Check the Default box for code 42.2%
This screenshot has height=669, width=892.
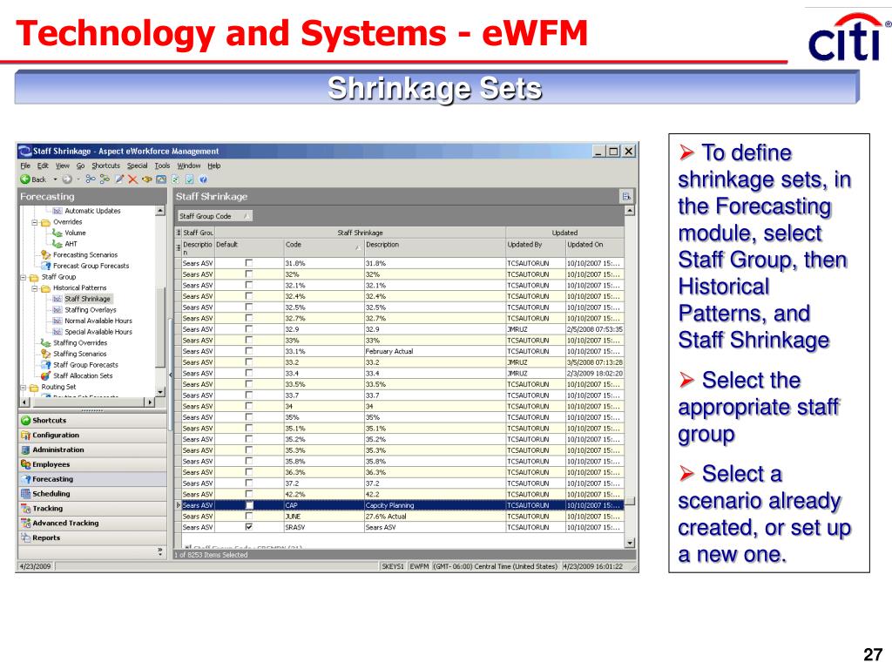coord(248,495)
